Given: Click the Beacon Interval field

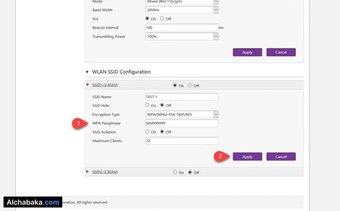Looking at the screenshot, I should click(x=182, y=28).
